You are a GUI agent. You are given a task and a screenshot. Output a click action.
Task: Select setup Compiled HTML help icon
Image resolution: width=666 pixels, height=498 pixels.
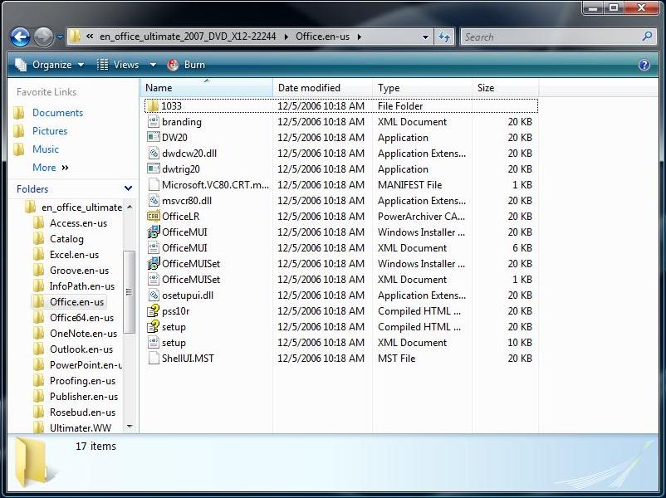(x=153, y=326)
